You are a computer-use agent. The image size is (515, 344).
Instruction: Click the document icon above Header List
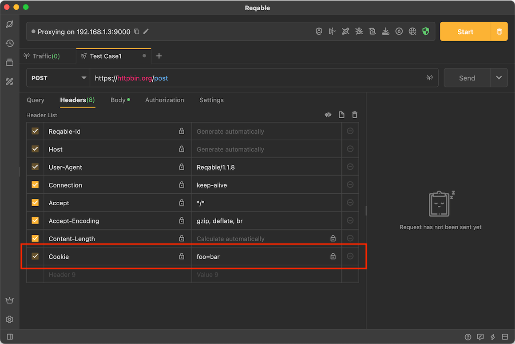tap(341, 115)
